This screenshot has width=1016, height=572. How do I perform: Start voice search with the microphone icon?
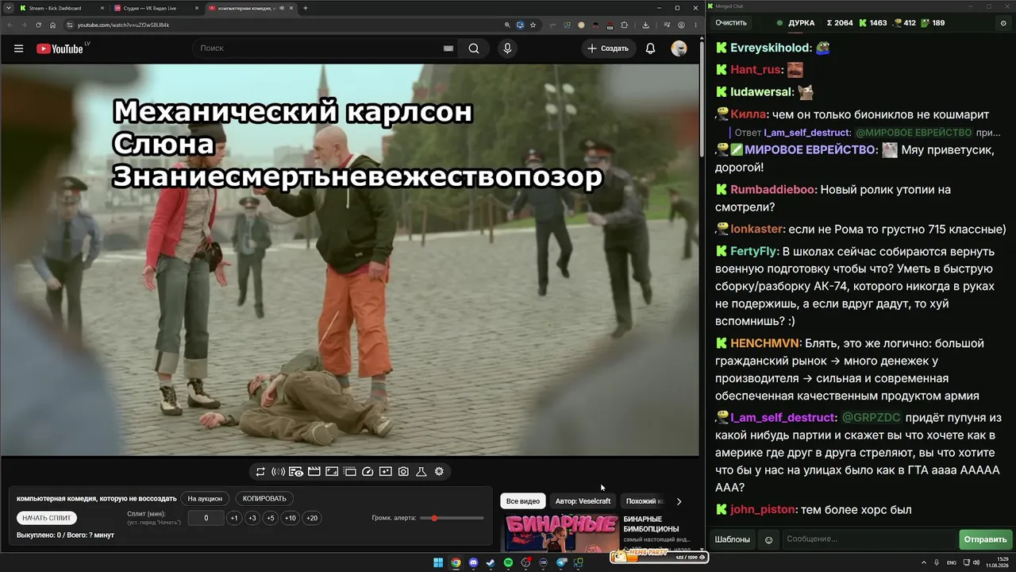pos(507,48)
